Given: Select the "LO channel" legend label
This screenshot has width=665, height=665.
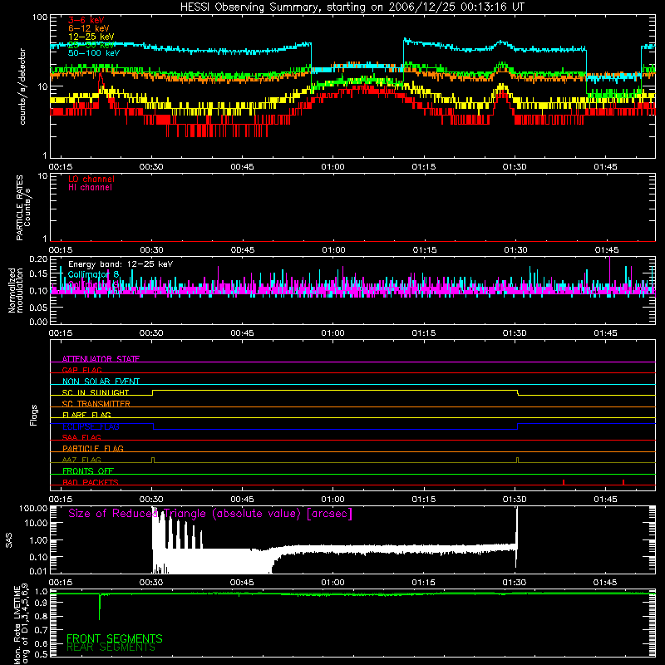Looking at the screenshot, I should pos(91,179).
